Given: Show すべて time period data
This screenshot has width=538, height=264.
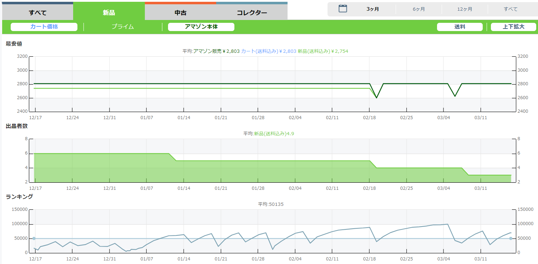Looking at the screenshot, I should pos(511,9).
